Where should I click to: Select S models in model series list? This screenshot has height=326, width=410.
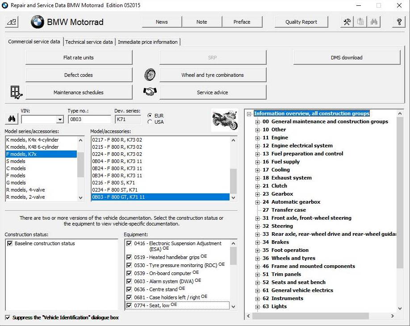click(41, 161)
